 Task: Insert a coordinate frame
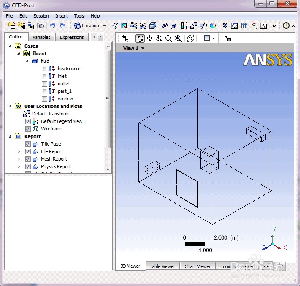(x=174, y=26)
